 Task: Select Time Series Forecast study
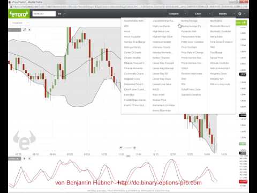point(221,42)
